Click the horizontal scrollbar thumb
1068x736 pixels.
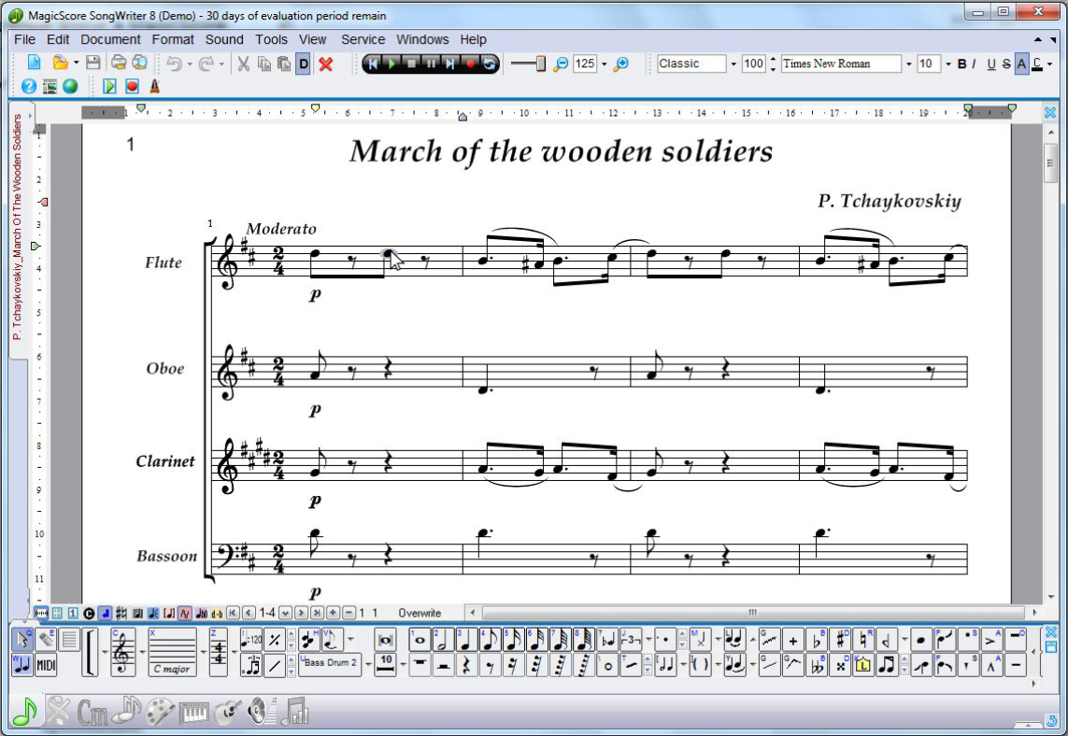(x=752, y=613)
